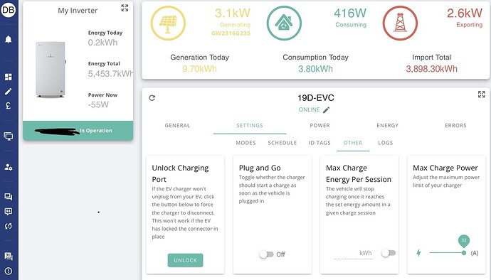
Task: Open the dashboard grid icon in the sidebar
Action: 9,77
